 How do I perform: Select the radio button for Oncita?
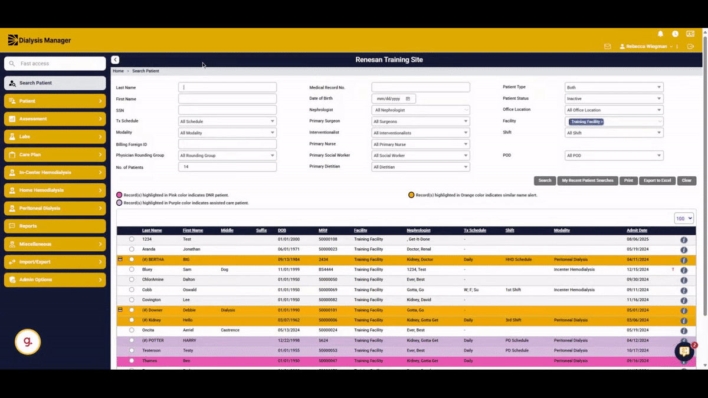(132, 330)
